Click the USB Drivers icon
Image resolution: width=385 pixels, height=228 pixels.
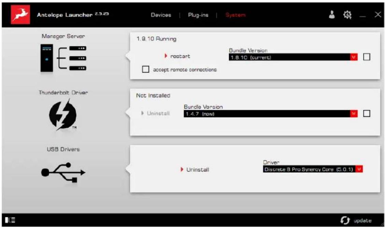[x=63, y=172]
